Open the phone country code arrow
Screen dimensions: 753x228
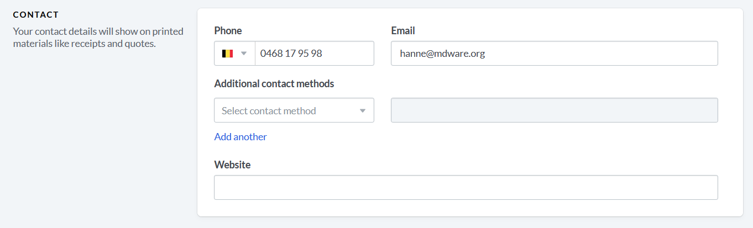point(243,54)
